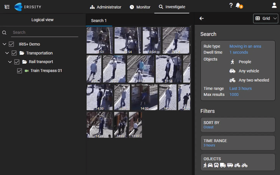
Task: Click the Train Trespass 01 camera icon
Action: (27, 71)
